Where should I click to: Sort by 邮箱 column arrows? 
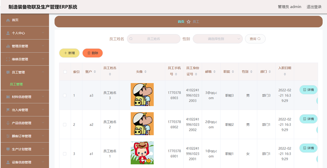click(x=214, y=72)
